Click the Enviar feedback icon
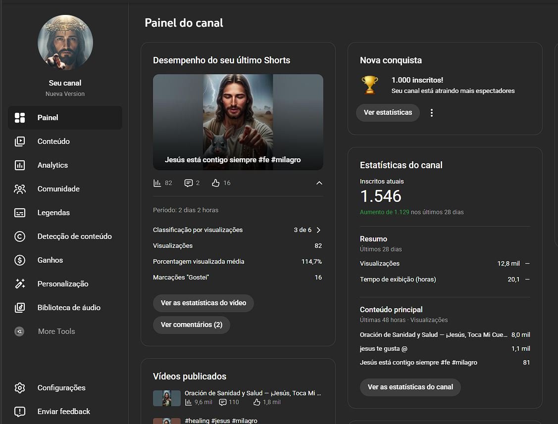 (20, 412)
